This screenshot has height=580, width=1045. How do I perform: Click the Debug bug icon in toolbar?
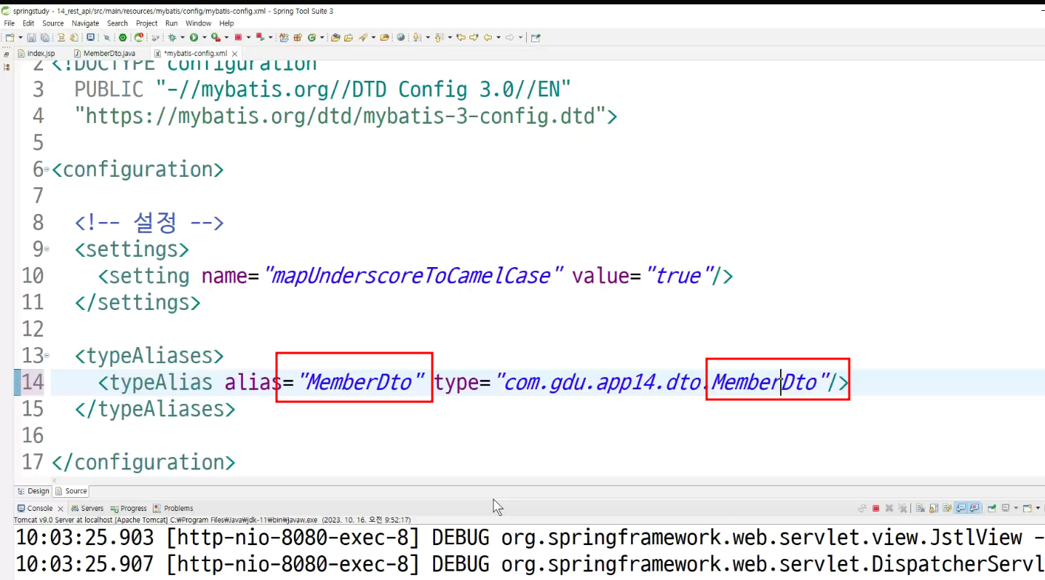172,38
